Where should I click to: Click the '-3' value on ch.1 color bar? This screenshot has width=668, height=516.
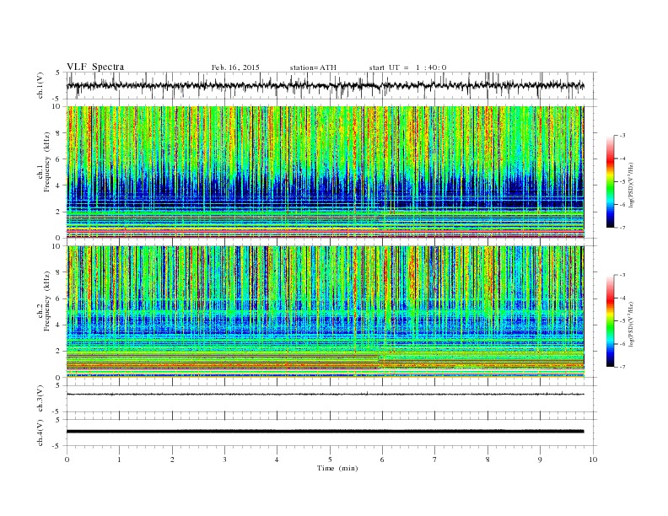[x=622, y=136]
